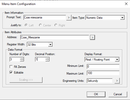The image size is (130, 100).
Task: Decrease Number of Digits with down spinner
Action: tap(22, 60)
